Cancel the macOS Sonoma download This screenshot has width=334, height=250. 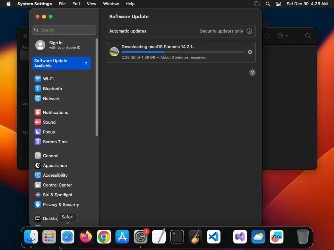click(250, 52)
